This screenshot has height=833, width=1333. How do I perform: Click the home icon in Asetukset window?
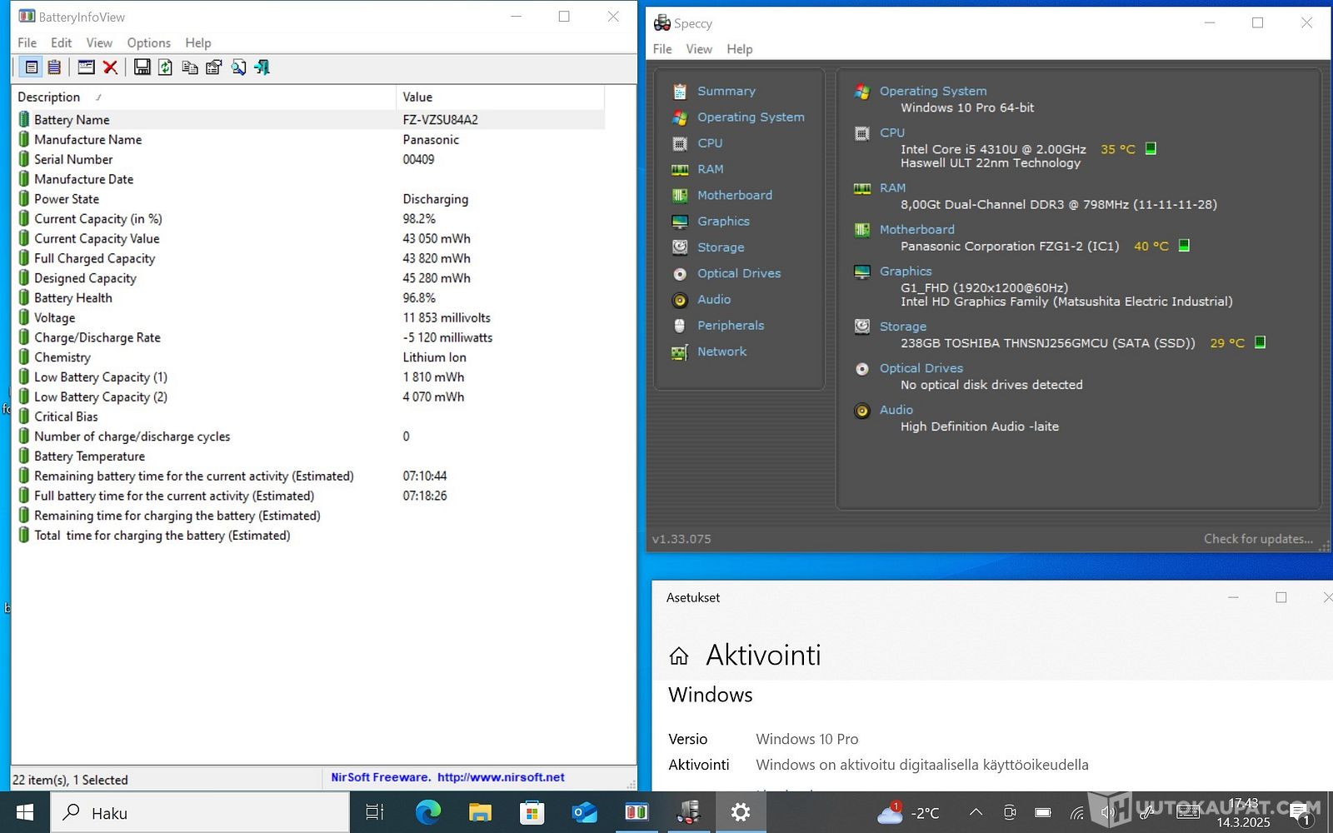tap(679, 656)
